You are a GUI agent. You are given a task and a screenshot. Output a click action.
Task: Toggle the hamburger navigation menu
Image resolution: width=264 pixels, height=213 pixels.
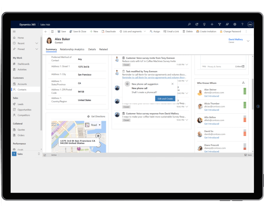click(14, 32)
